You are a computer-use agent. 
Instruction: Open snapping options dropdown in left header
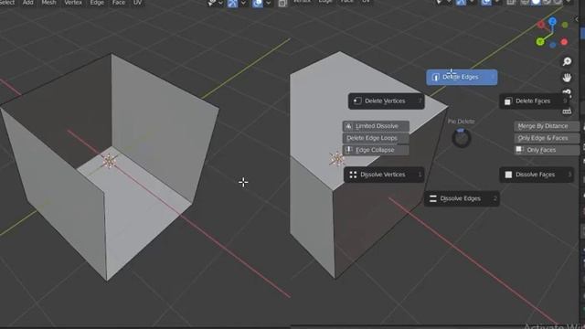click(x=243, y=3)
